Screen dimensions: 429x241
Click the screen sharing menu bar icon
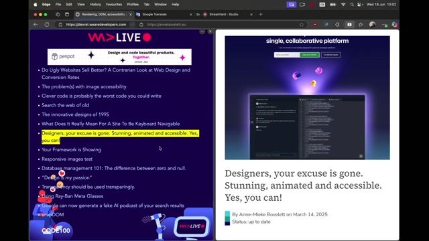click(292, 5)
